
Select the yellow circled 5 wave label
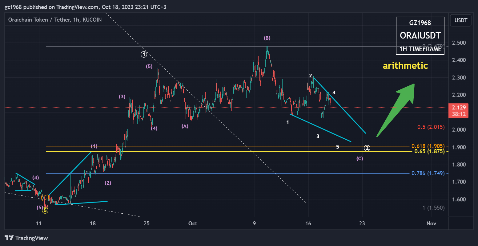coord(45,211)
